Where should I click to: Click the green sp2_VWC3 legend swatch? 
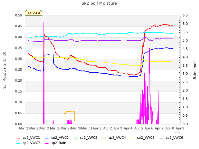[76, 138]
